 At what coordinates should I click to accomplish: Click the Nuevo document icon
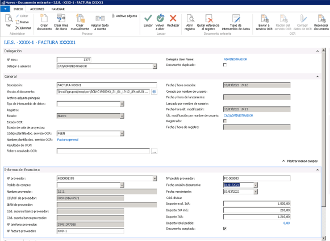pyautogui.click(x=18, y=22)
